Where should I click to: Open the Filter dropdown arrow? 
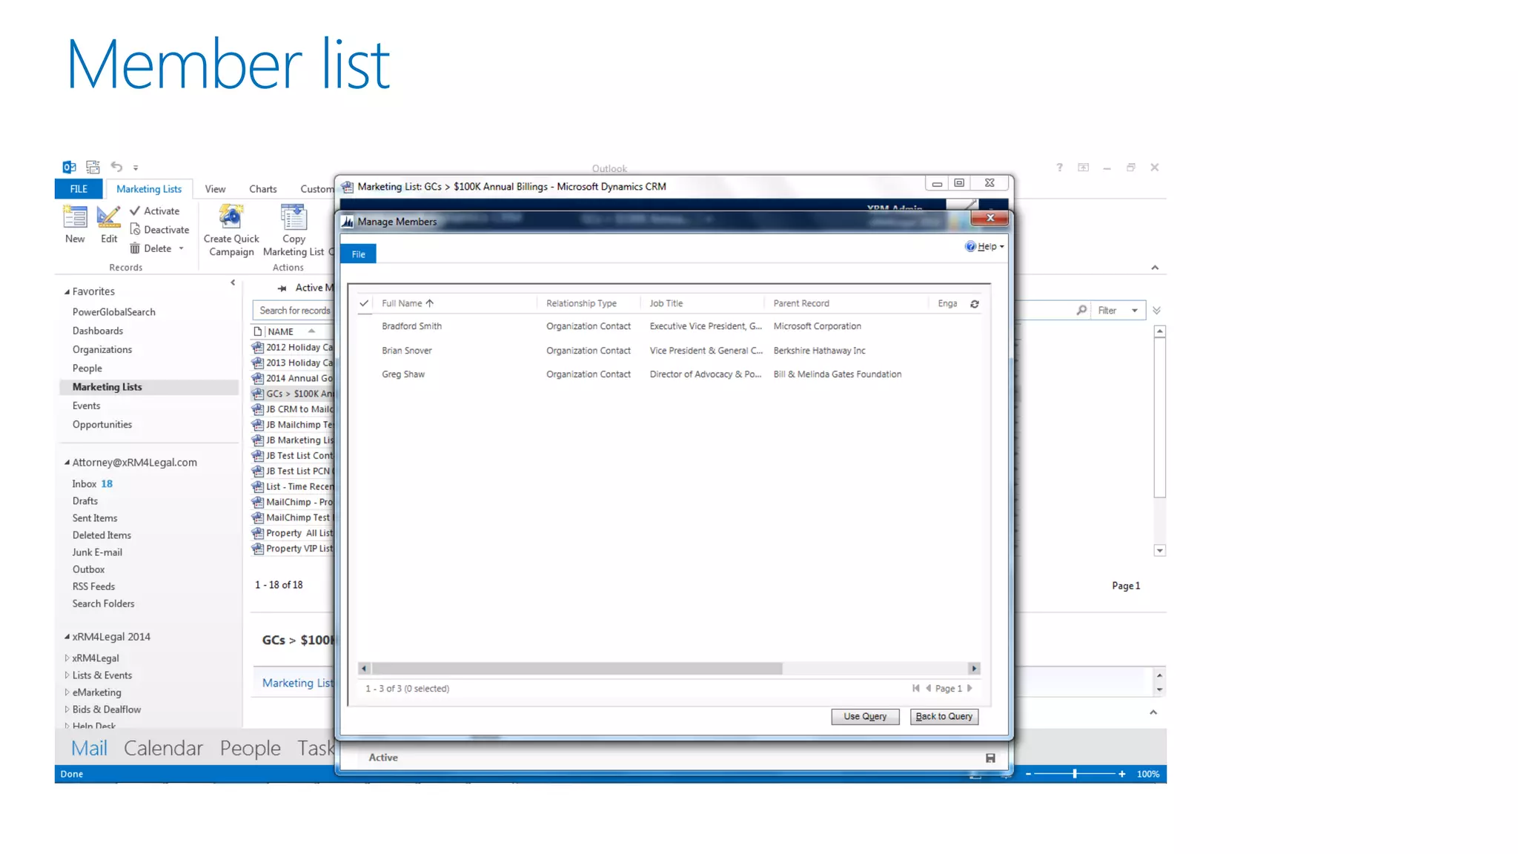tap(1135, 311)
